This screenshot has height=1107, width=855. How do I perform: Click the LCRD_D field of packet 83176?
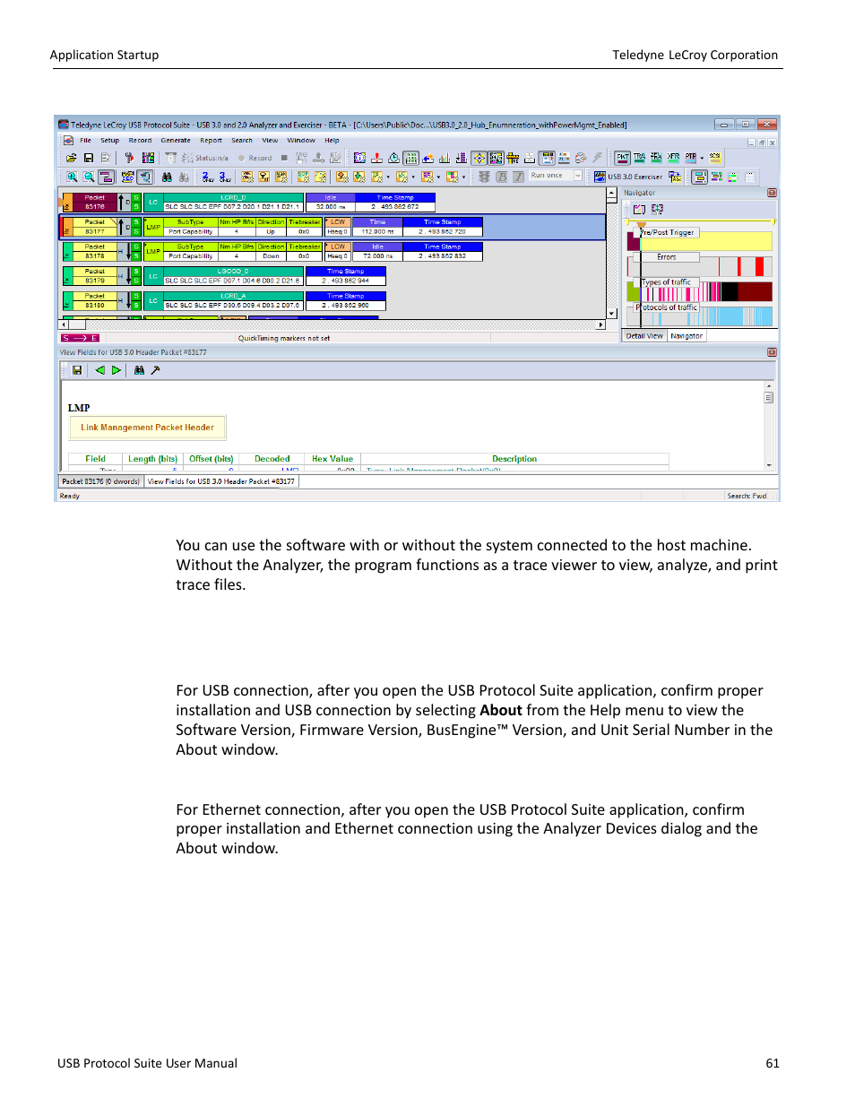(x=233, y=197)
